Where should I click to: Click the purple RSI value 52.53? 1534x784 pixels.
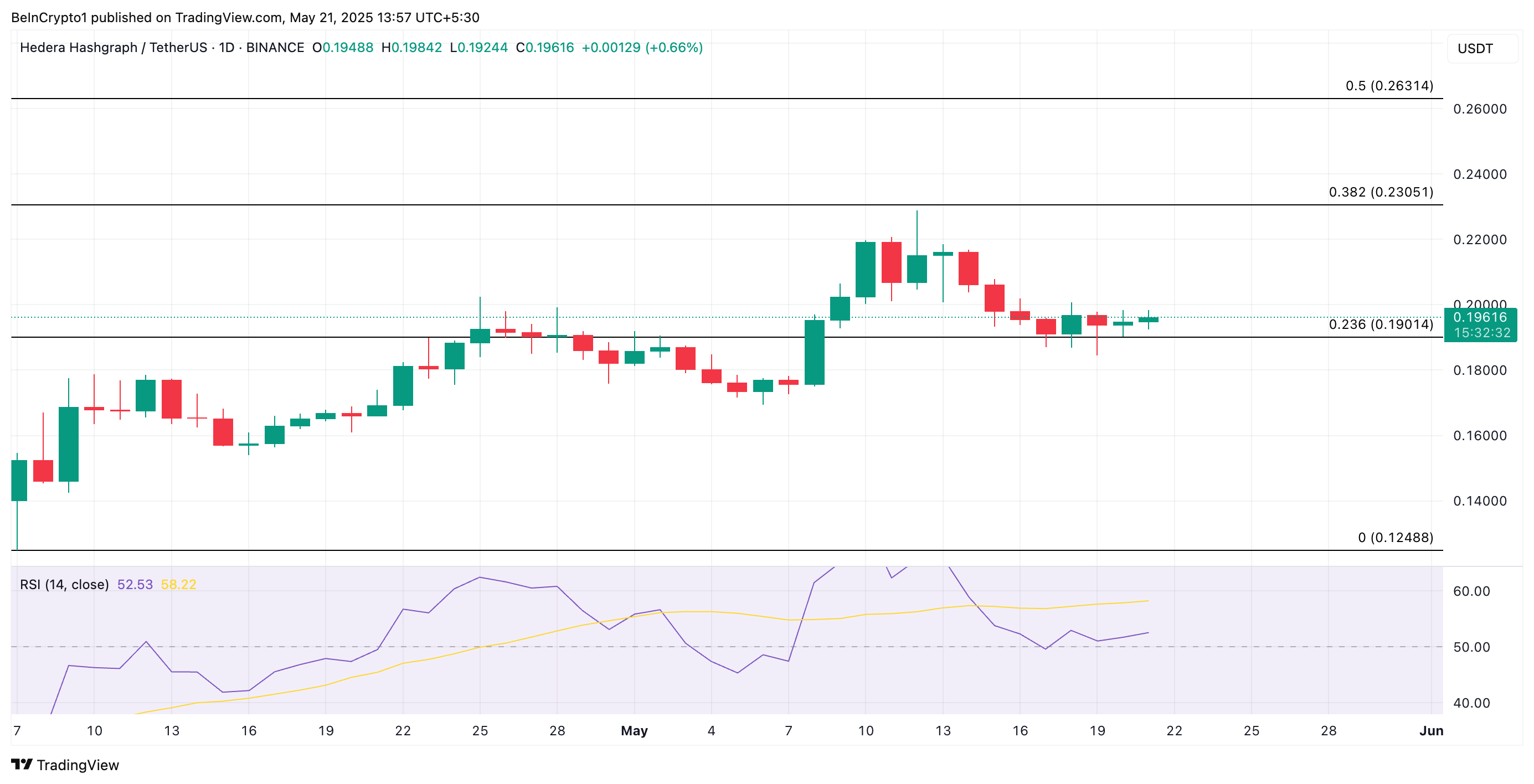pyautogui.click(x=135, y=584)
